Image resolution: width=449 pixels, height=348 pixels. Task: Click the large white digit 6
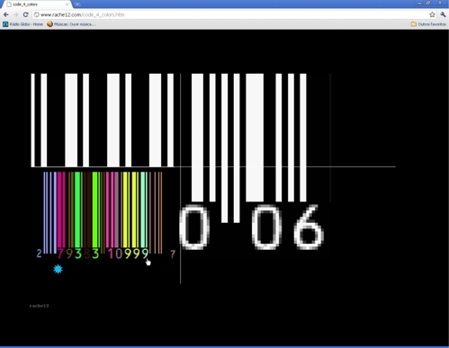[309, 227]
